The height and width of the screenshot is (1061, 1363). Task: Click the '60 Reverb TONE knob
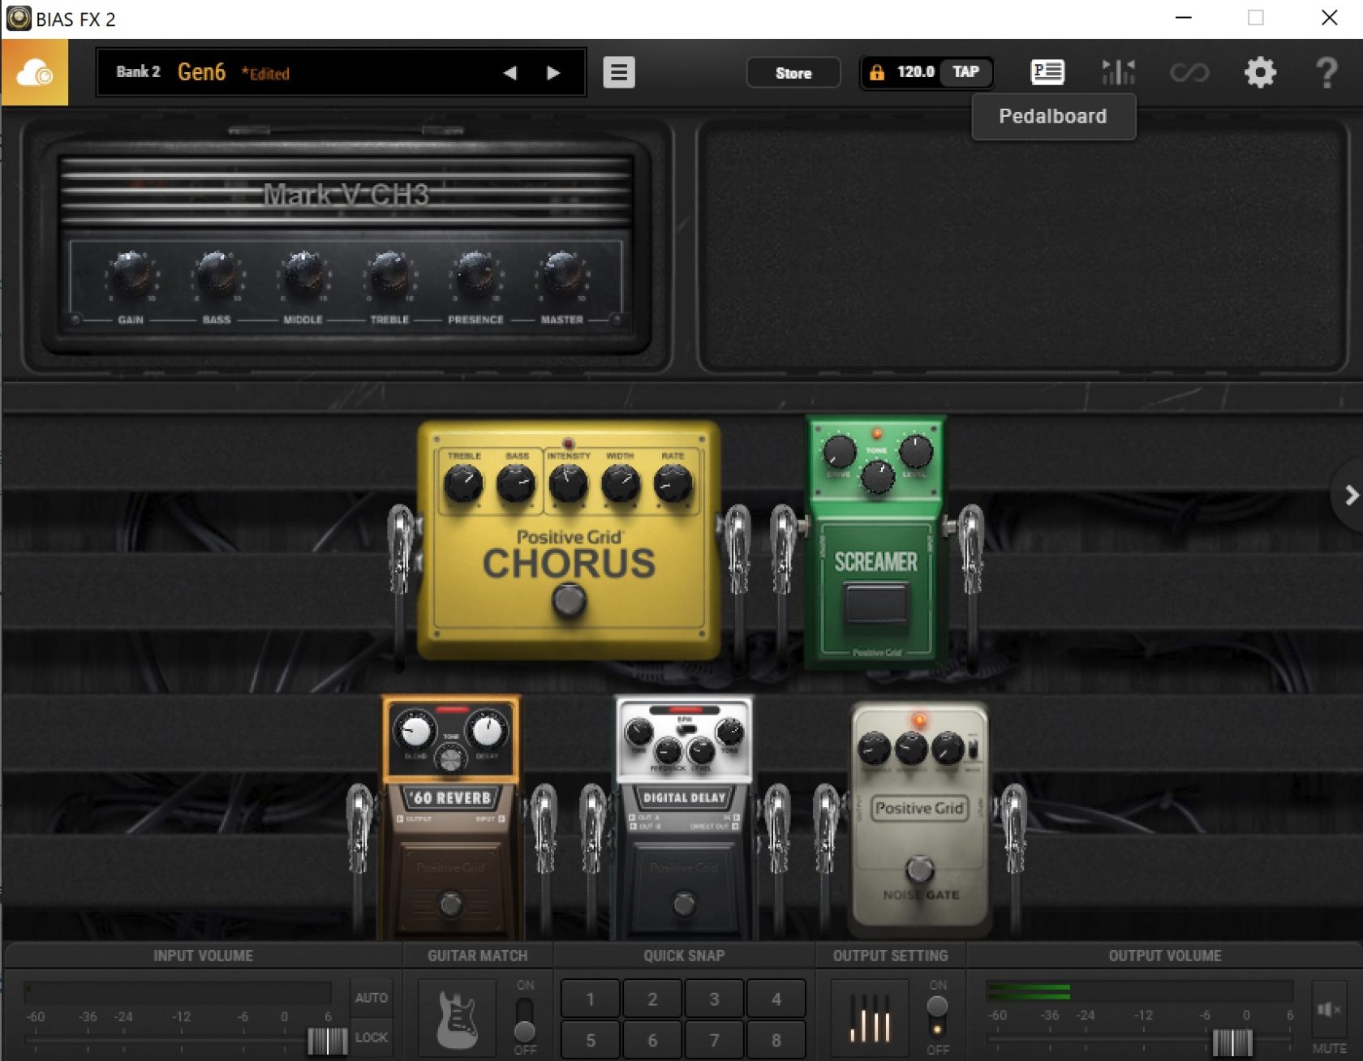(451, 758)
